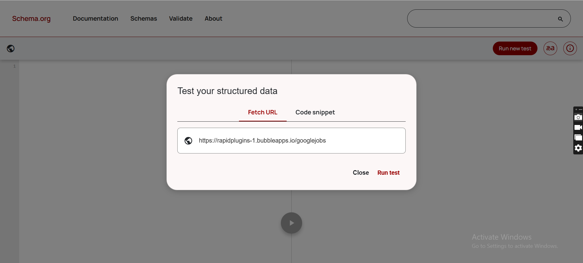Switch to the Code snippet tab
This screenshot has height=263, width=583.
[315, 112]
